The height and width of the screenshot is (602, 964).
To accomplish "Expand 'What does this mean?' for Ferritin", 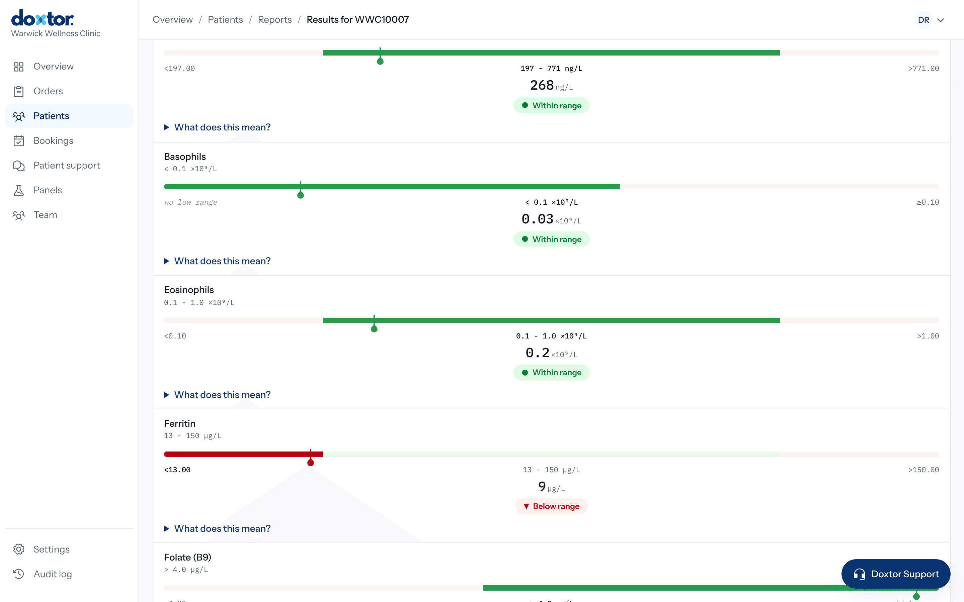I will [x=217, y=528].
